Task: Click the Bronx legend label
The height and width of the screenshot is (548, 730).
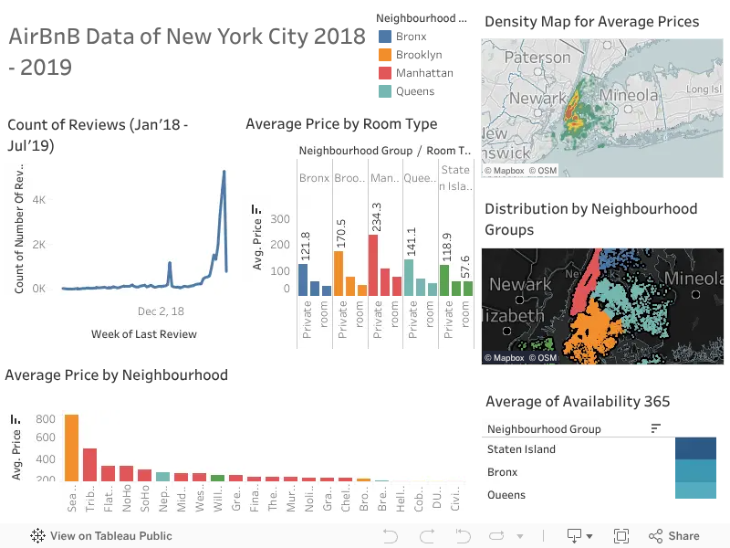Action: click(x=412, y=37)
